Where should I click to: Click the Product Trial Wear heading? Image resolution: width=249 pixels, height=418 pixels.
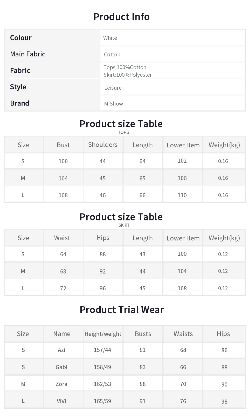122,310
